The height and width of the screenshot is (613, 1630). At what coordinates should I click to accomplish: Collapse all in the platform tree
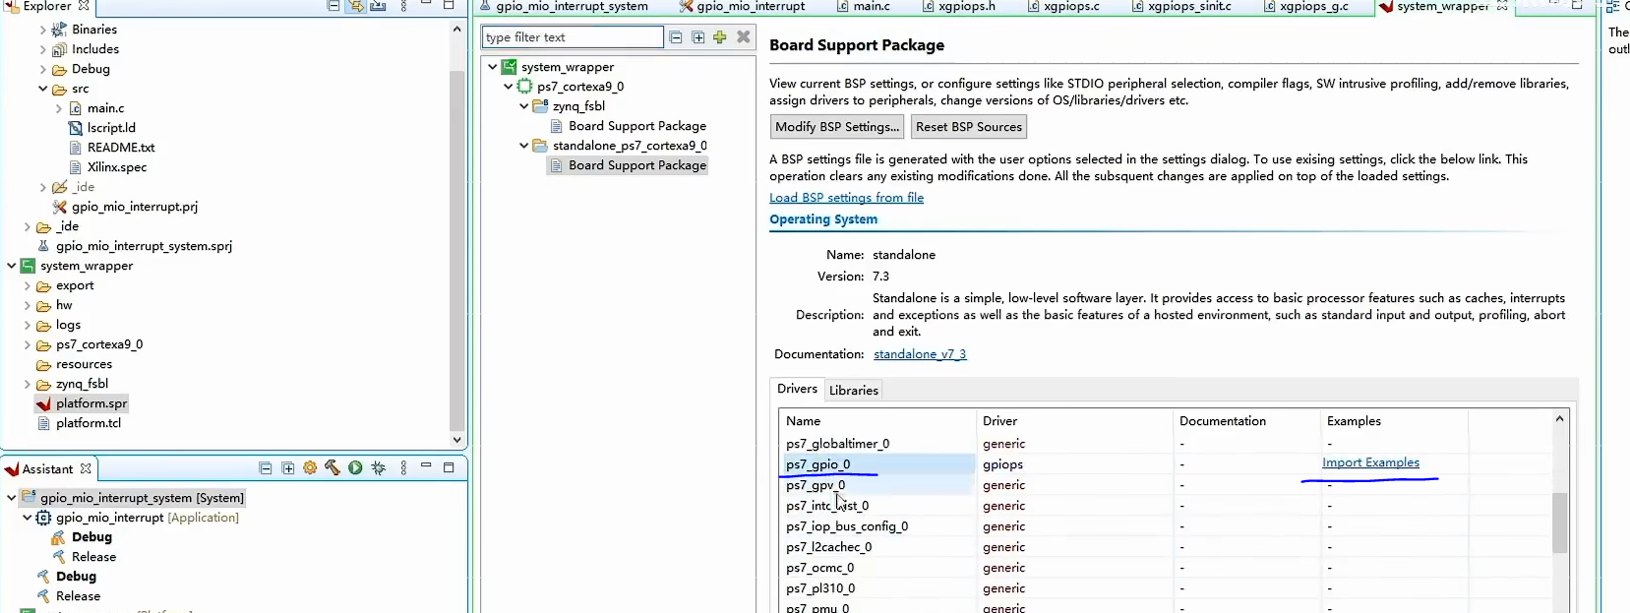tap(676, 37)
